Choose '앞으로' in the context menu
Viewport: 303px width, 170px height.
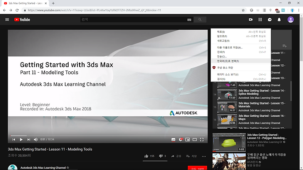pos(241,36)
